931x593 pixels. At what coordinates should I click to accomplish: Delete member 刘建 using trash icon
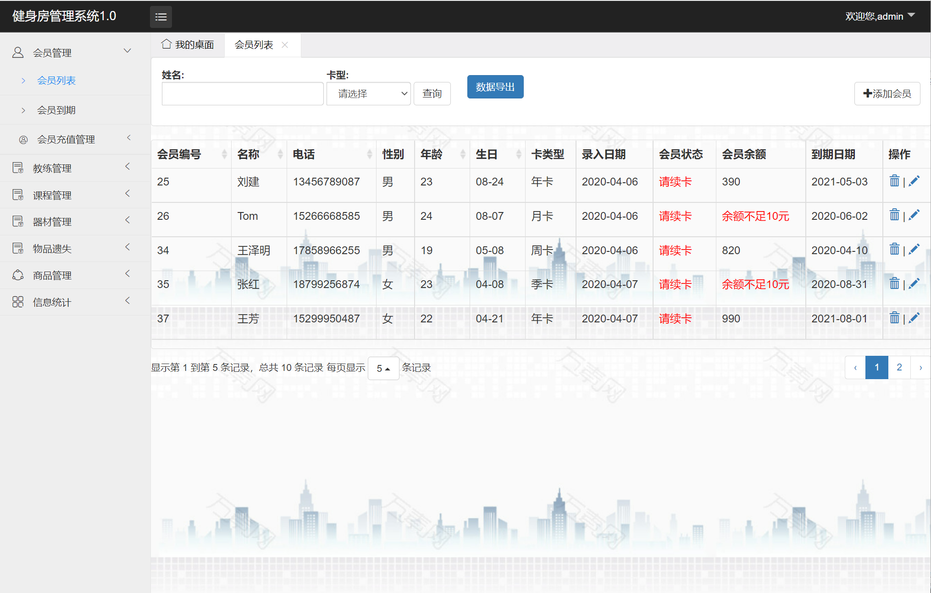click(x=894, y=181)
